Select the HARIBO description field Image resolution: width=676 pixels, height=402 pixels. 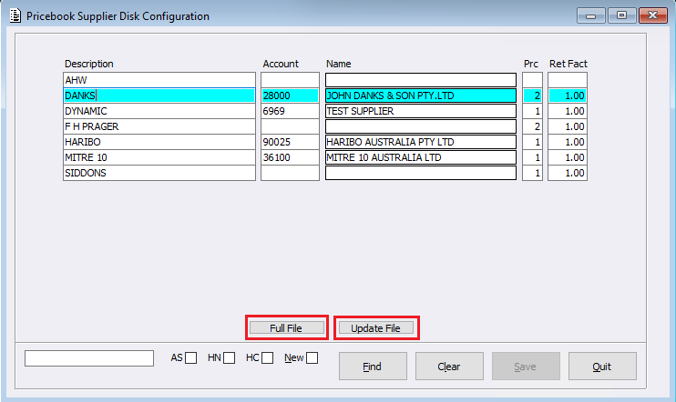pos(159,142)
